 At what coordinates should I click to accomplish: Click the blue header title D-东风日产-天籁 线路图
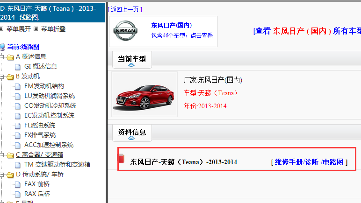[x=52, y=13]
